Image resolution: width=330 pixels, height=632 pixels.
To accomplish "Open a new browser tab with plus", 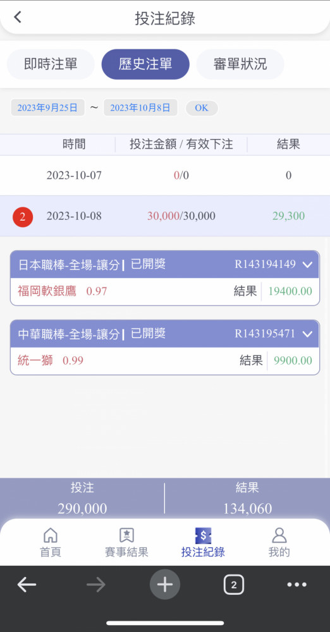I will coord(164,585).
